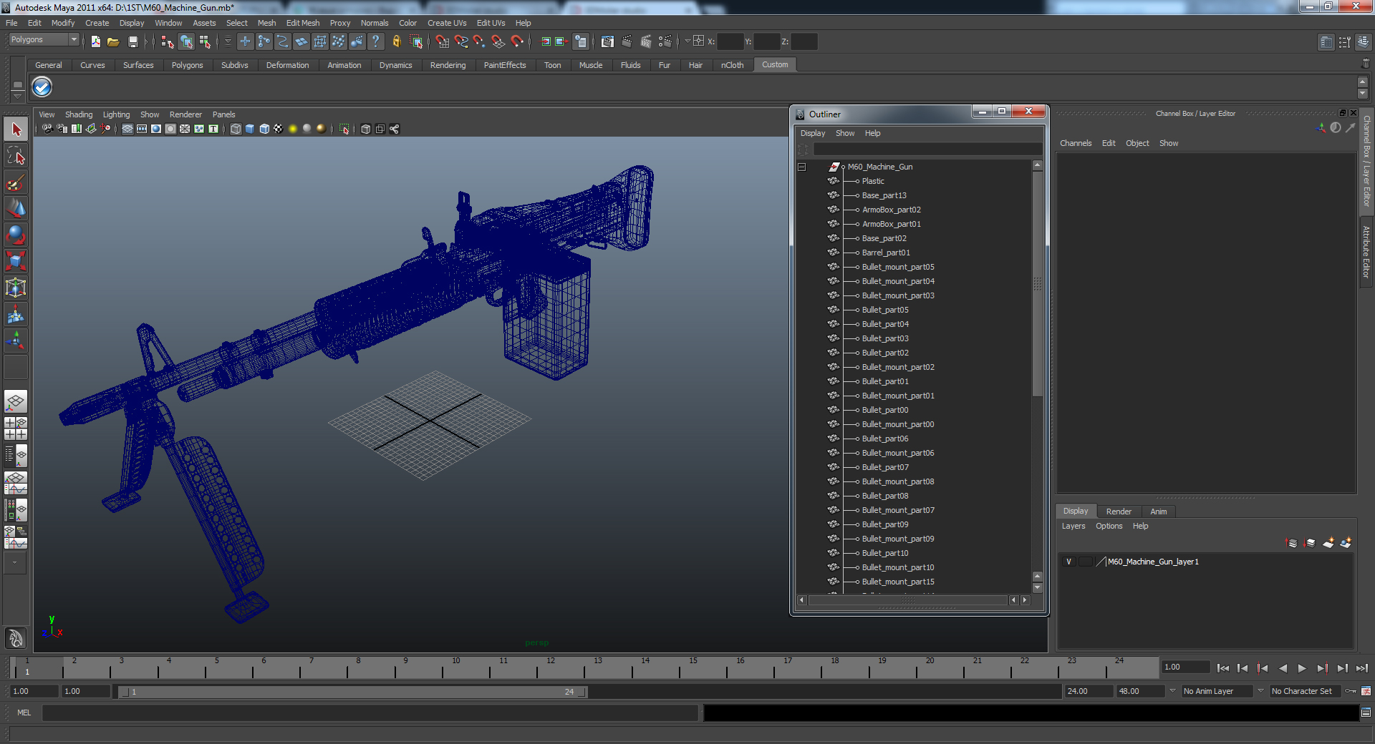Click the range slider bar

(352, 692)
